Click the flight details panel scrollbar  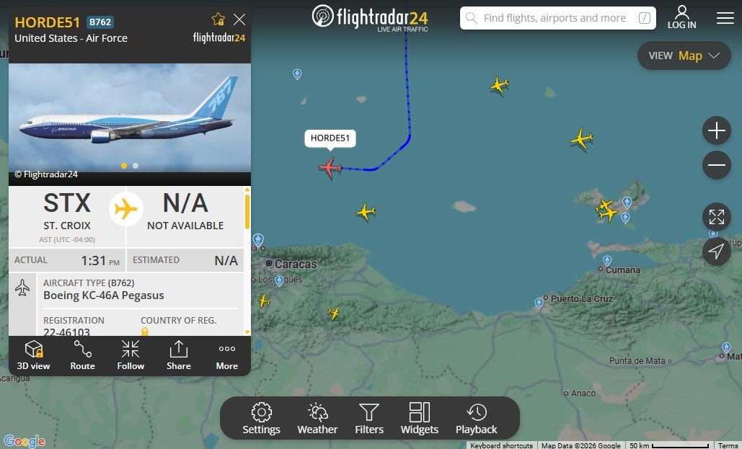click(x=247, y=211)
